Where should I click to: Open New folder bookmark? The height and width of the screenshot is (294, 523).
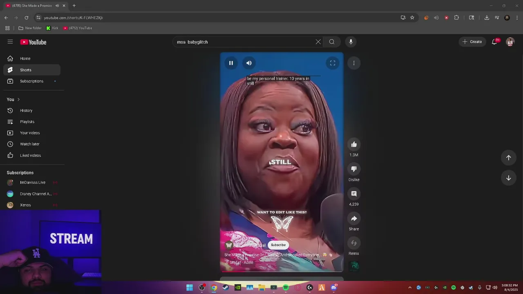(30, 28)
